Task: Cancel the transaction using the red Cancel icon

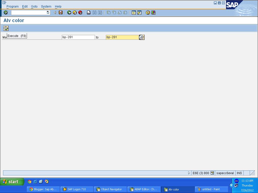Action: (80, 13)
